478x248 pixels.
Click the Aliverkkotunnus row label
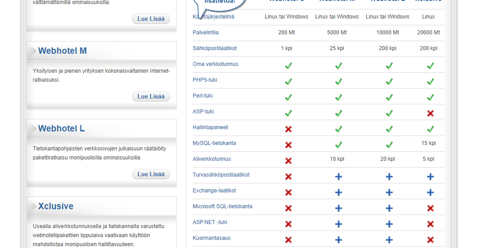(x=212, y=159)
